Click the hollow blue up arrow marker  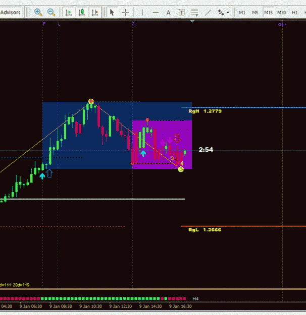(49, 173)
